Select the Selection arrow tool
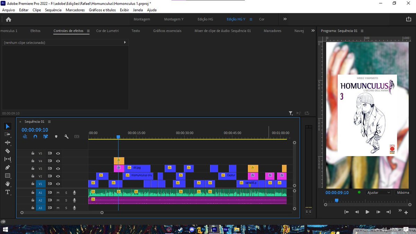 (8, 127)
